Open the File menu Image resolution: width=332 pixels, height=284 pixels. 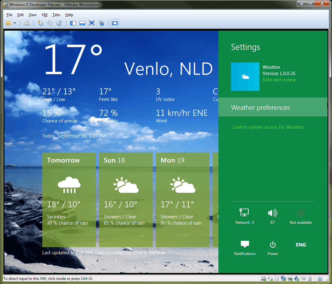tap(9, 15)
